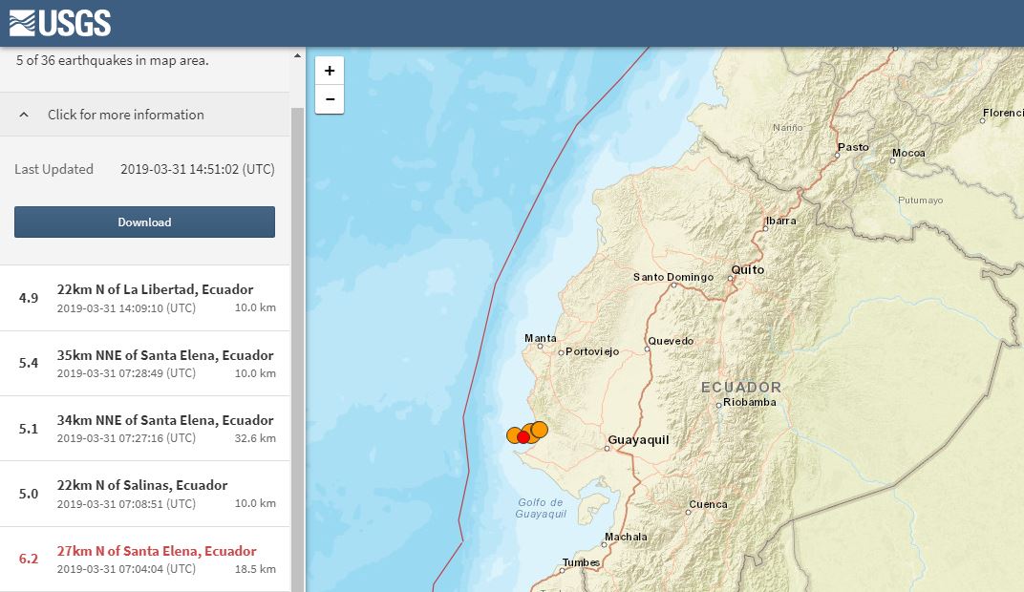Click the Riobamba city label on map
The image size is (1024, 592).
pos(750,402)
